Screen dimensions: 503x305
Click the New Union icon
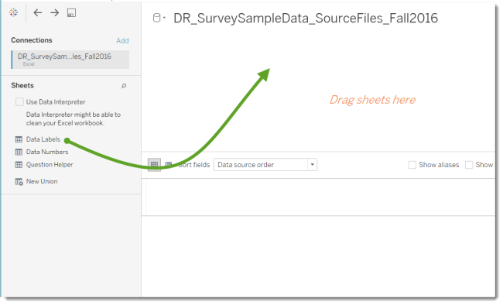point(19,182)
